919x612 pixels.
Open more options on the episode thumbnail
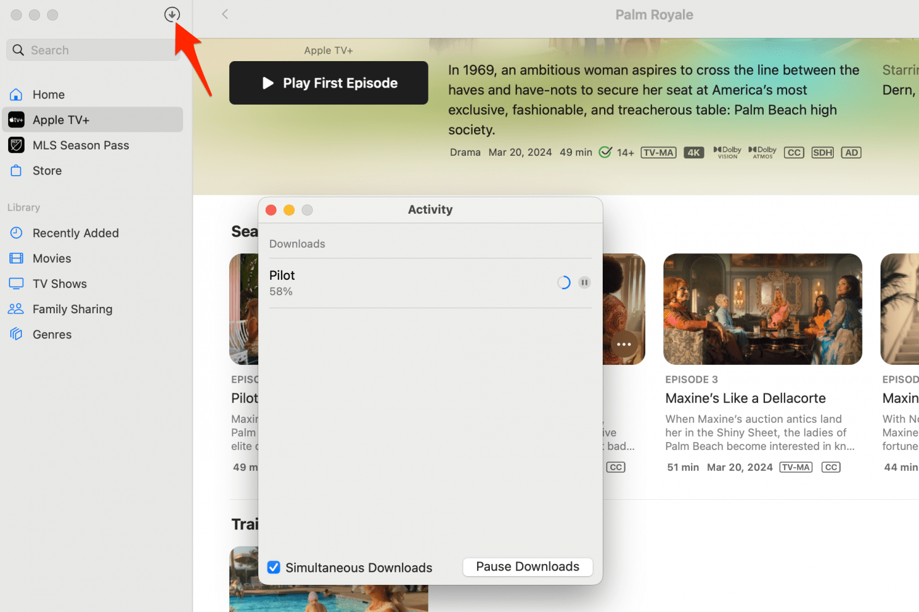point(624,344)
